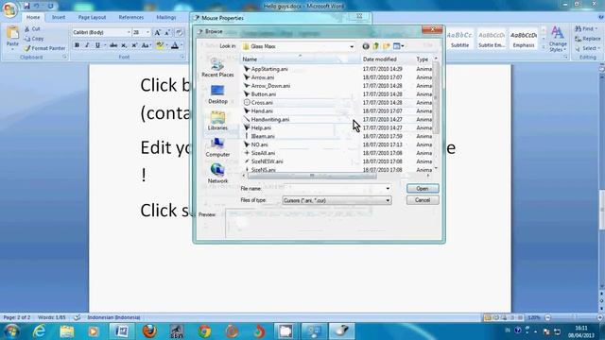Sort files by Name column header
The height and width of the screenshot is (340, 605).
coord(301,59)
